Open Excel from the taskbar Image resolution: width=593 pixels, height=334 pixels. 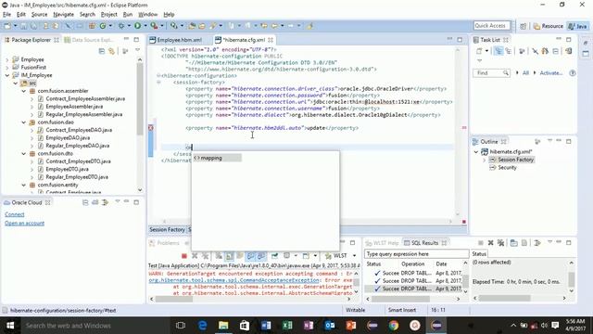click(287, 326)
